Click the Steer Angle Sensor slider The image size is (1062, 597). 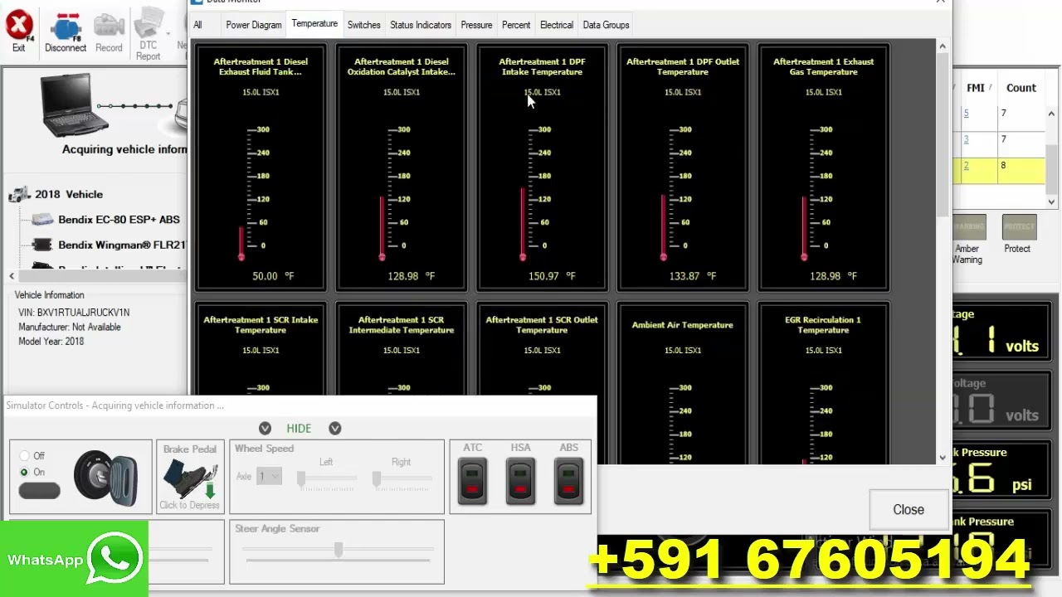339,551
